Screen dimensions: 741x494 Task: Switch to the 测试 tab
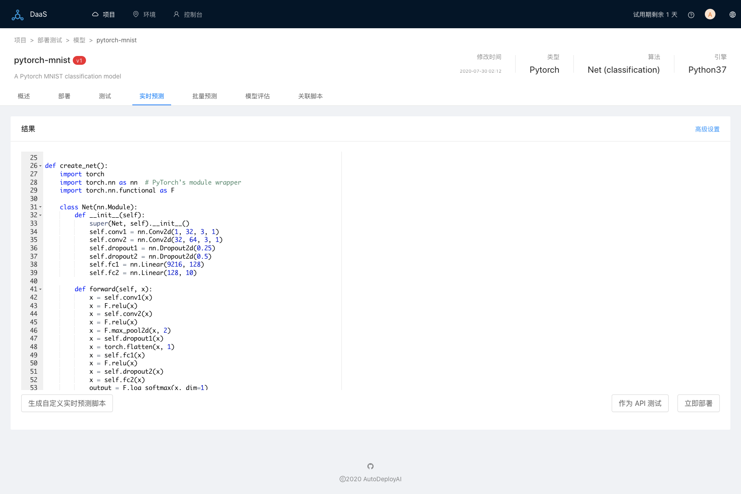click(105, 96)
